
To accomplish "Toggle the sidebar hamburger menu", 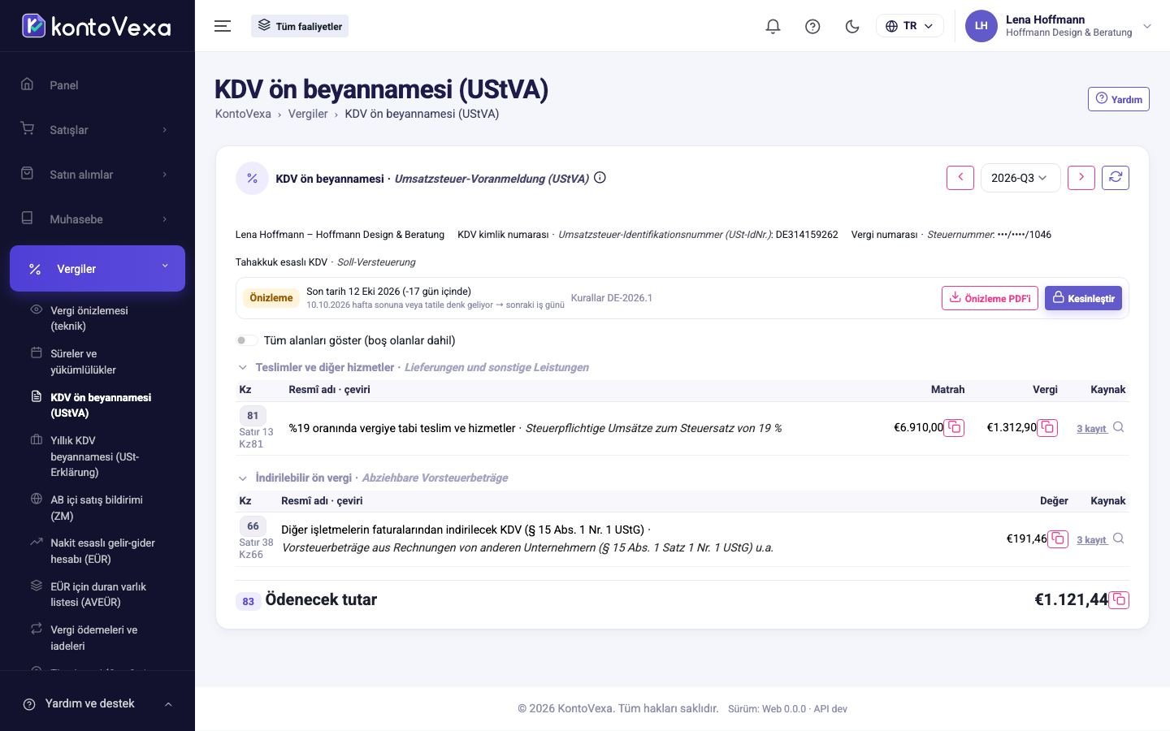I will pos(223,26).
